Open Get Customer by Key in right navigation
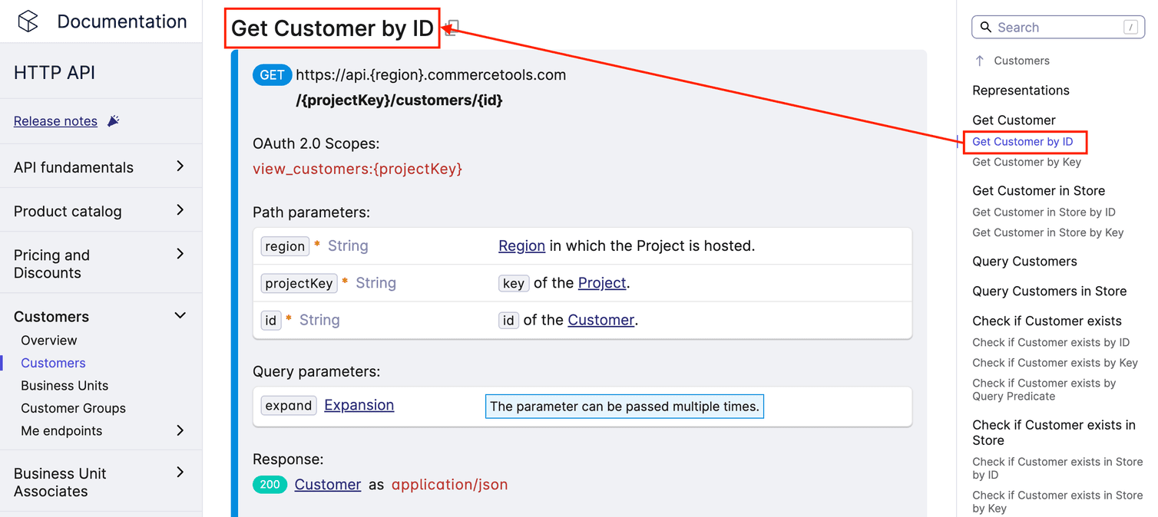1158x517 pixels. click(1027, 162)
